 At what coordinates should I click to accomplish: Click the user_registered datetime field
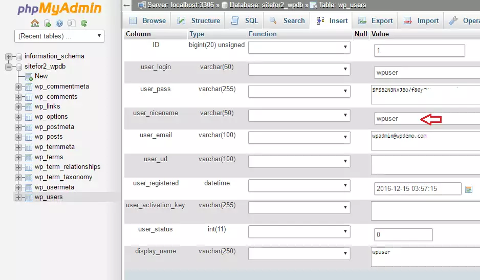418,189
